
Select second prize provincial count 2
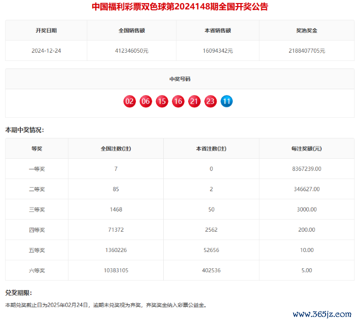211,189
